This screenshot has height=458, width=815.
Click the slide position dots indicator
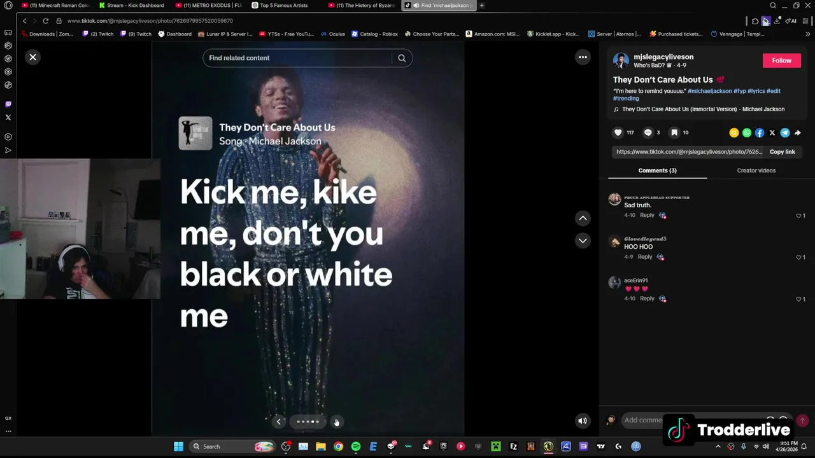(308, 422)
